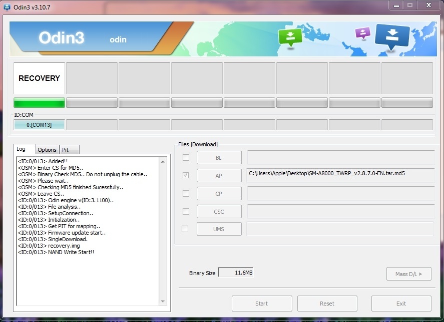
Task: Click the purple download bubble icon in banner
Action: [363, 33]
